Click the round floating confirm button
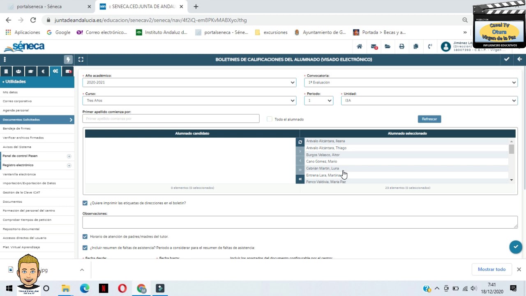Screen dimensions: 526x296 click(516, 247)
